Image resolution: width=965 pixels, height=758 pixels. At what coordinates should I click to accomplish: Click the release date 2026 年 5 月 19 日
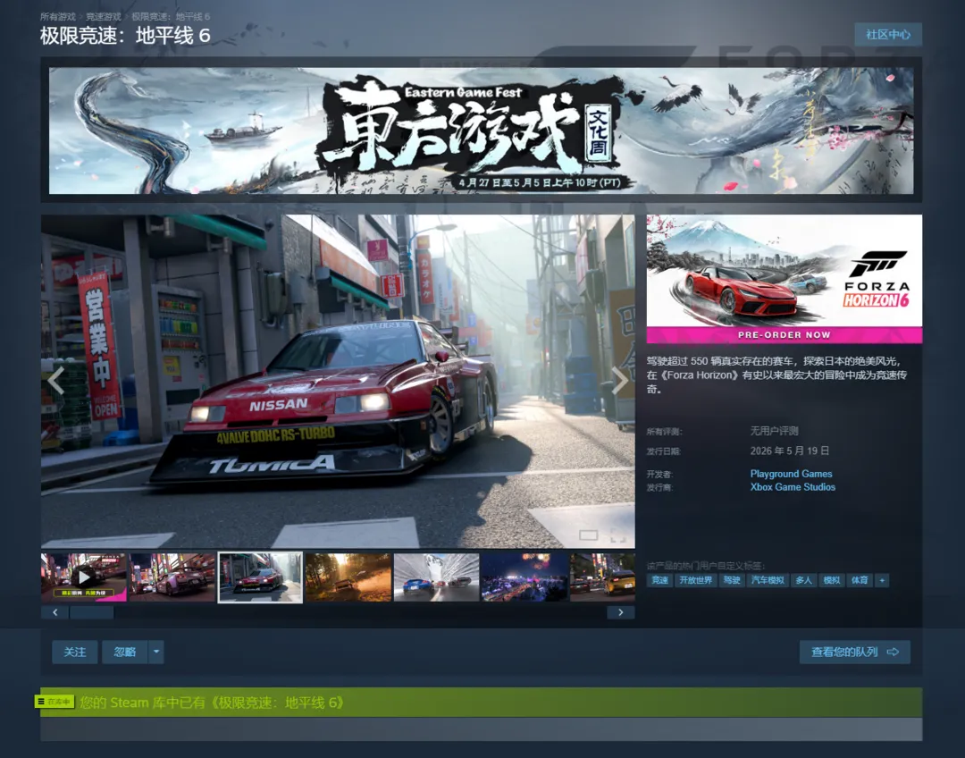click(790, 451)
